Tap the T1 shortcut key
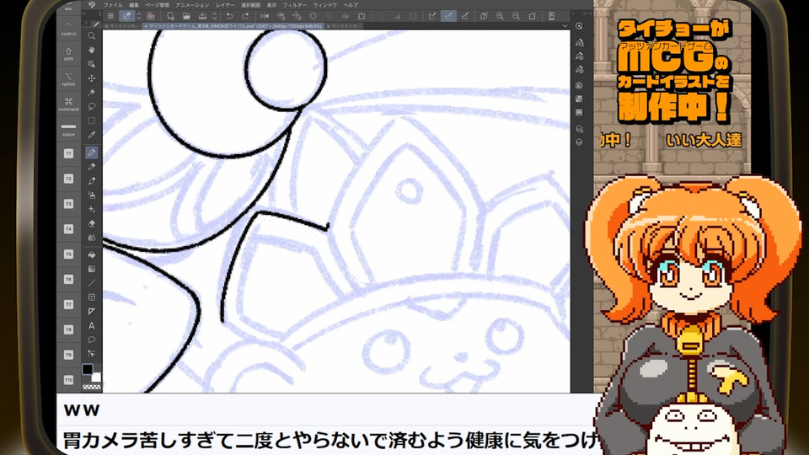809x455 pixels. pos(68,153)
